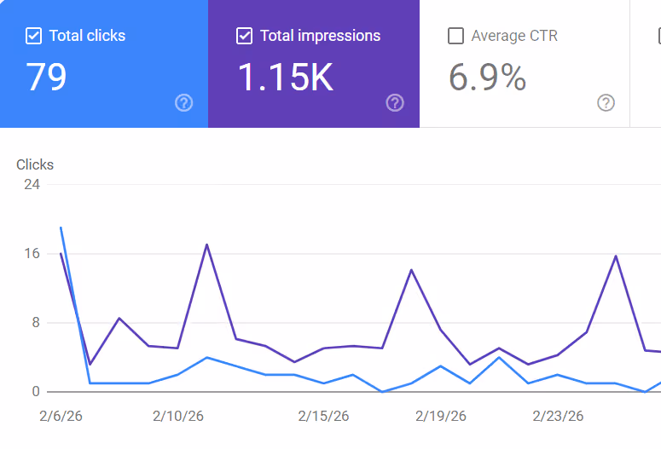Select the Average CTR label text
This screenshot has width=661, height=449.
514,36
